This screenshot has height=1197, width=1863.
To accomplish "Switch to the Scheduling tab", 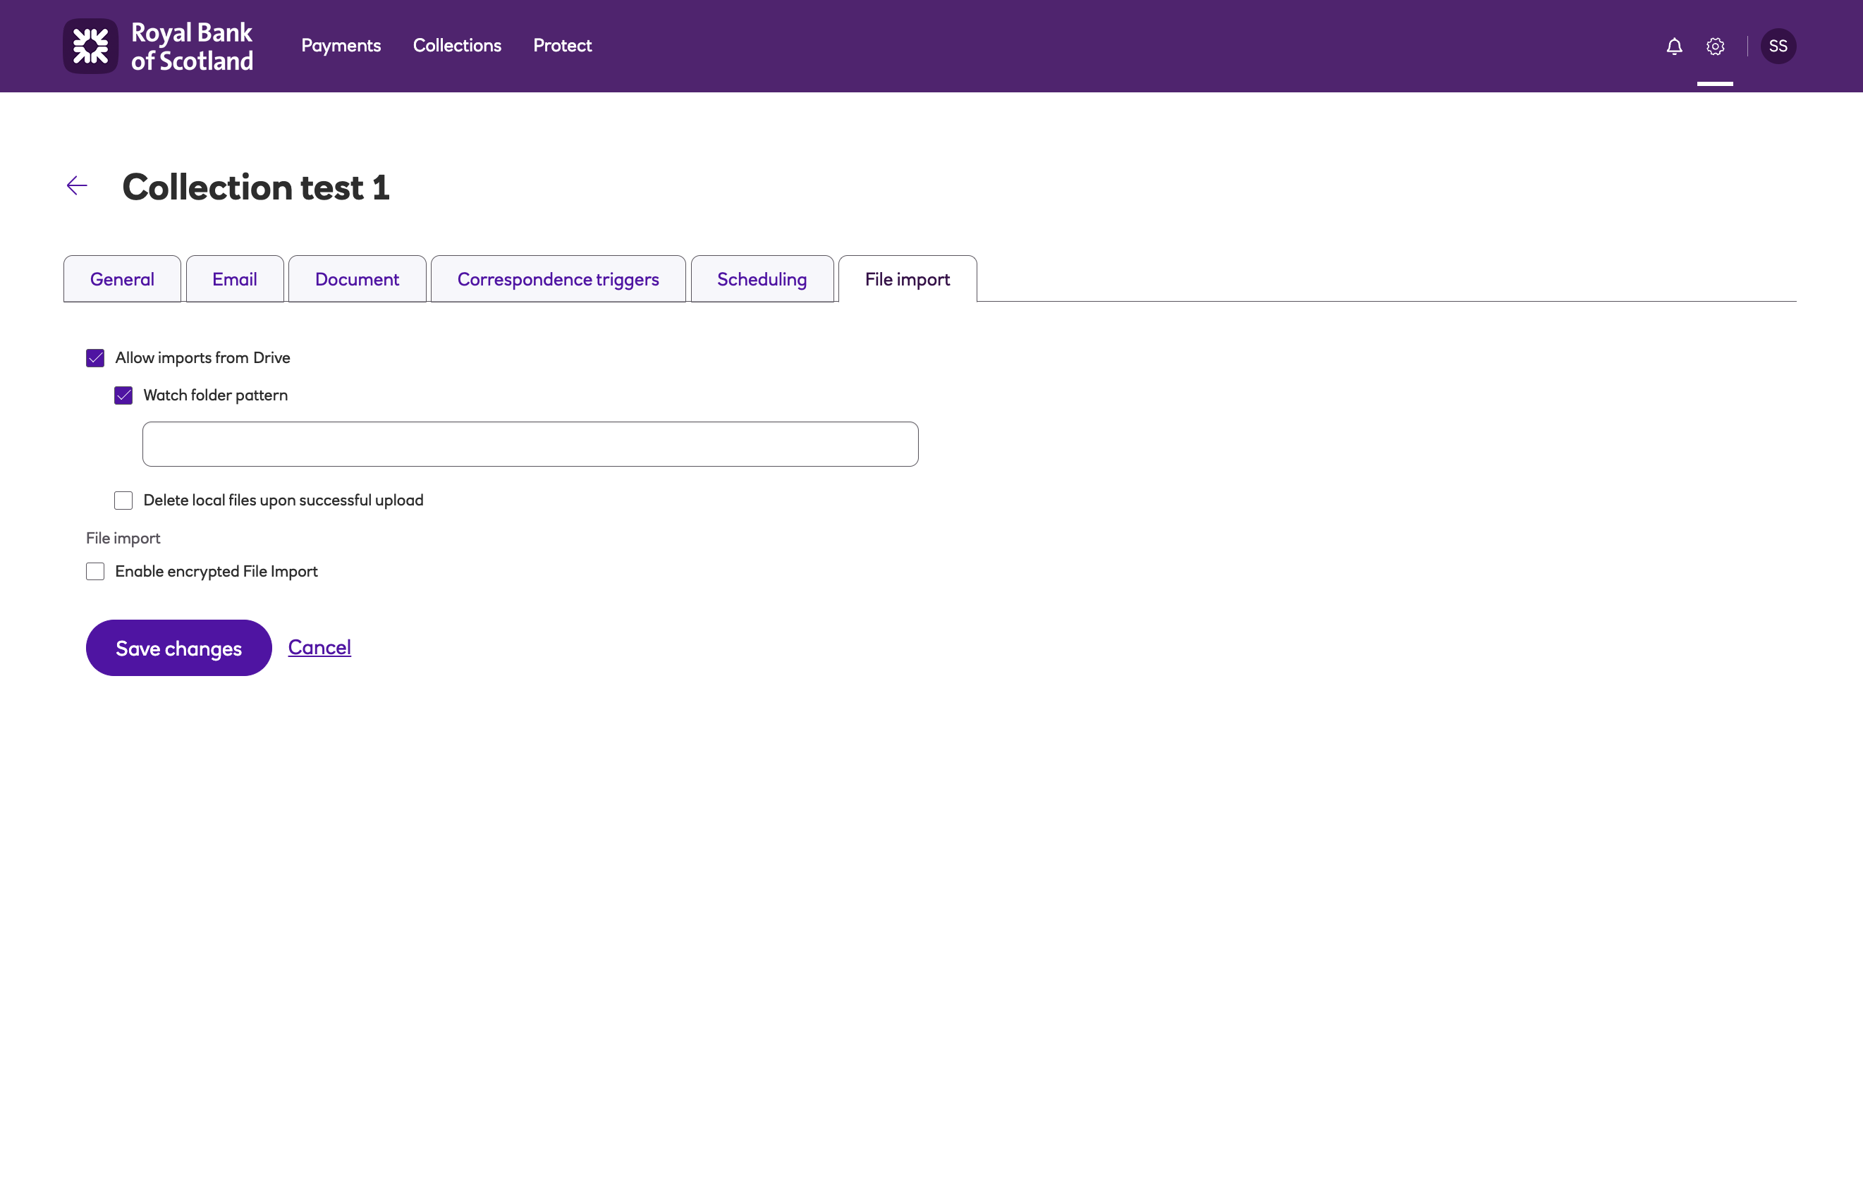I will [762, 279].
